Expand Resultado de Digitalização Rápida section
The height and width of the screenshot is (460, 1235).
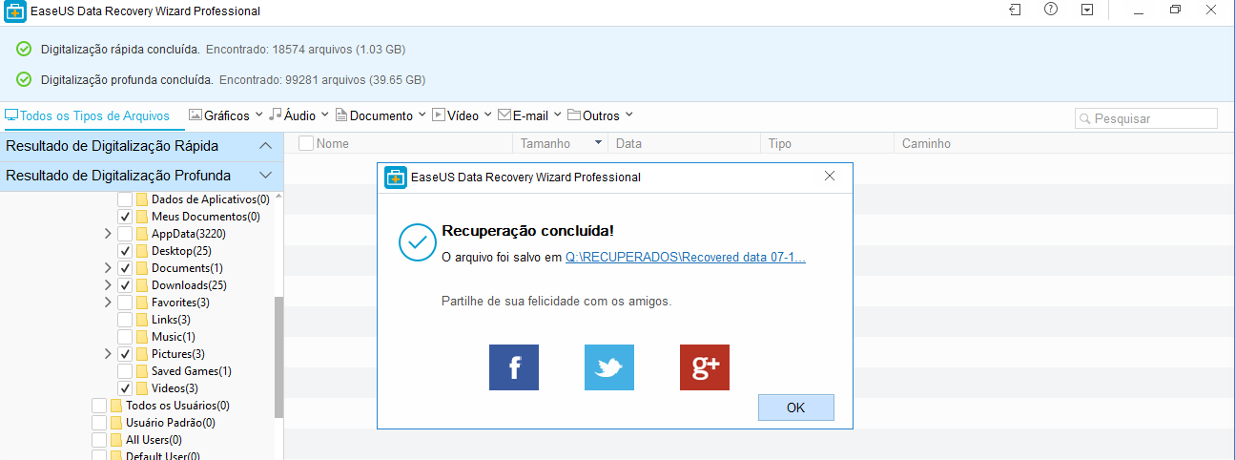click(x=266, y=146)
